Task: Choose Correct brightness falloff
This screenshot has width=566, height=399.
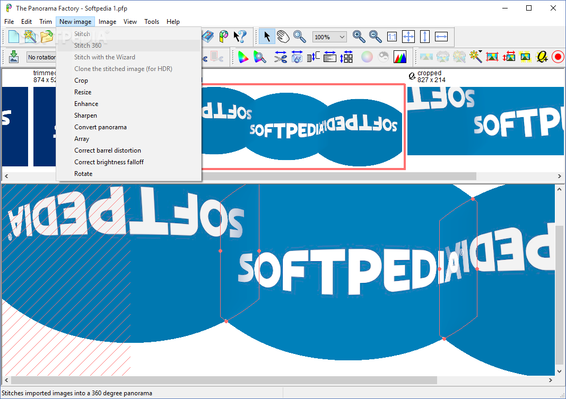Action: click(128, 162)
